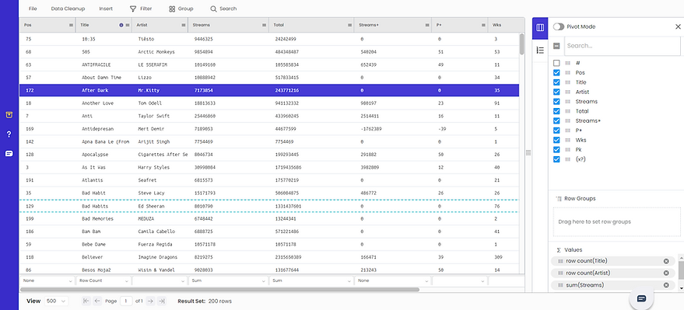Screen dimensions: 684x310
Task: Open the Group menu
Action: 181,9
